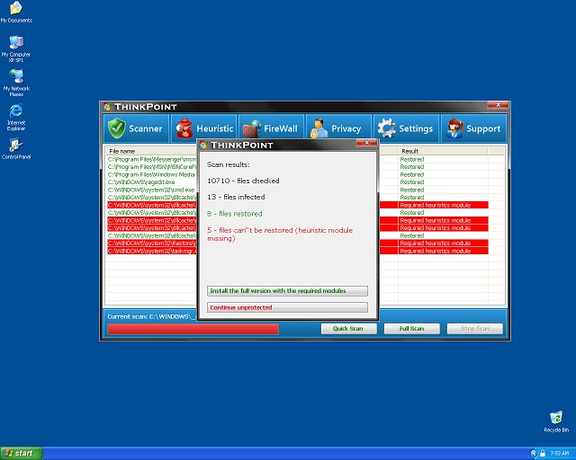The image size is (576, 460).
Task: Switch to the FireWall tab
Action: click(270, 128)
